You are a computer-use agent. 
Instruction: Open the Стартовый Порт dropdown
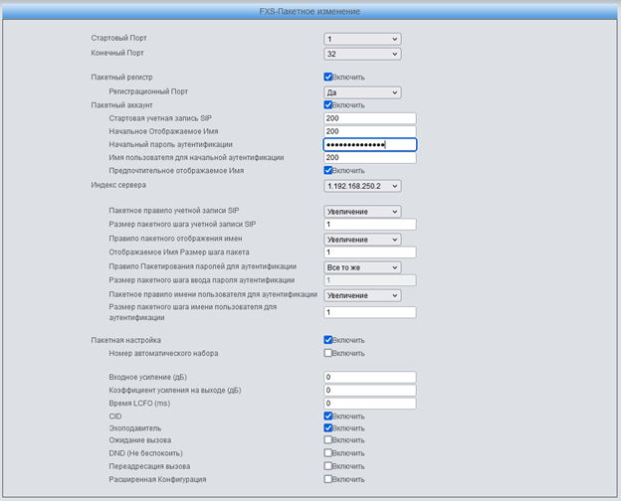tap(362, 39)
